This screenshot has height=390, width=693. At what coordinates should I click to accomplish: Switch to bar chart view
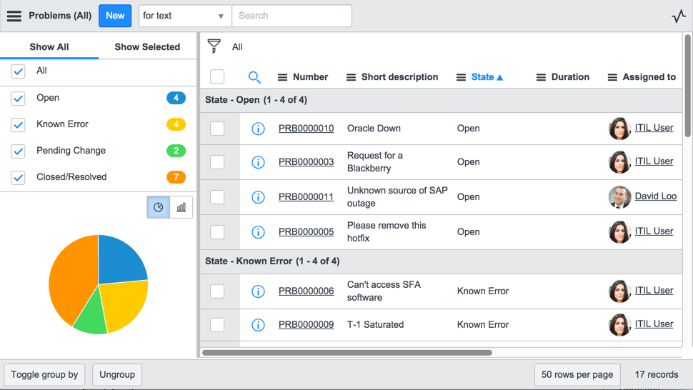point(181,207)
